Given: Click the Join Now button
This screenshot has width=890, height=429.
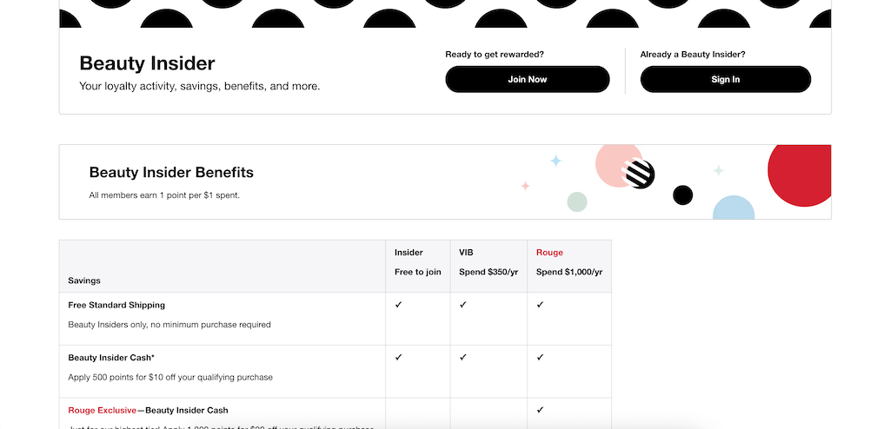Looking at the screenshot, I should (528, 79).
